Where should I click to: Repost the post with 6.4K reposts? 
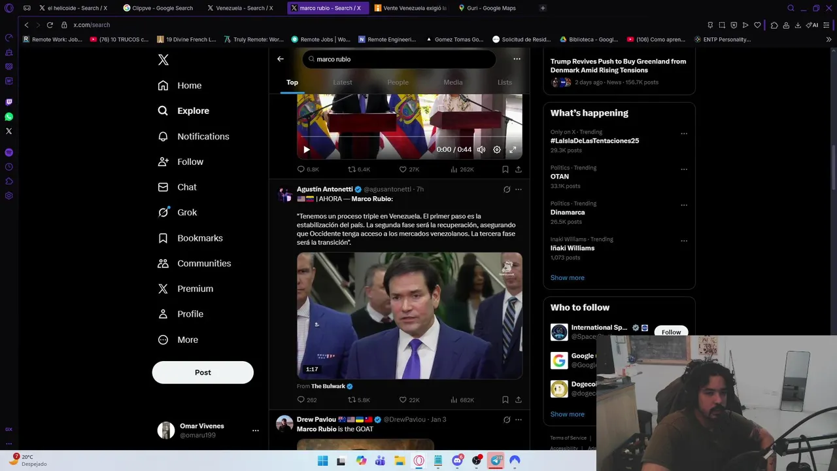359,169
